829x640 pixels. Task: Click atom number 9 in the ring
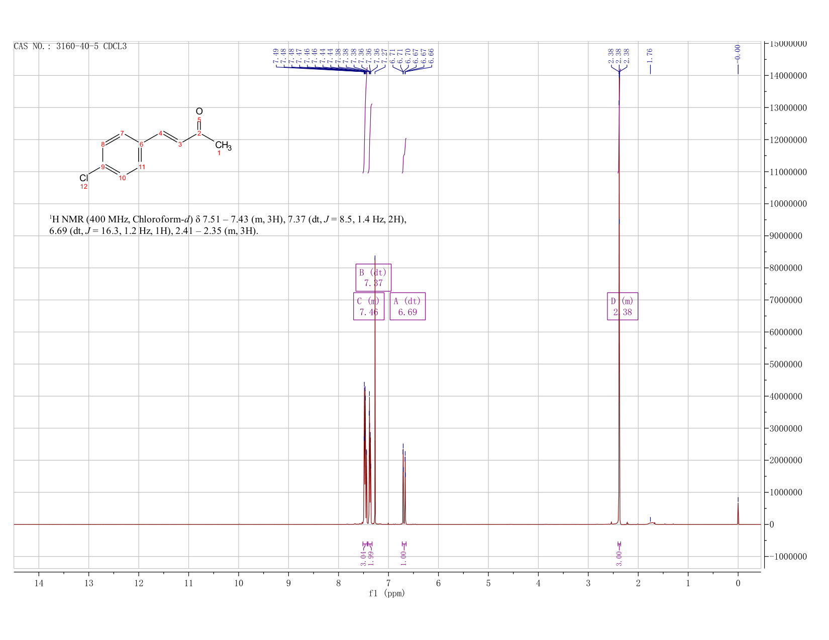tap(103, 167)
